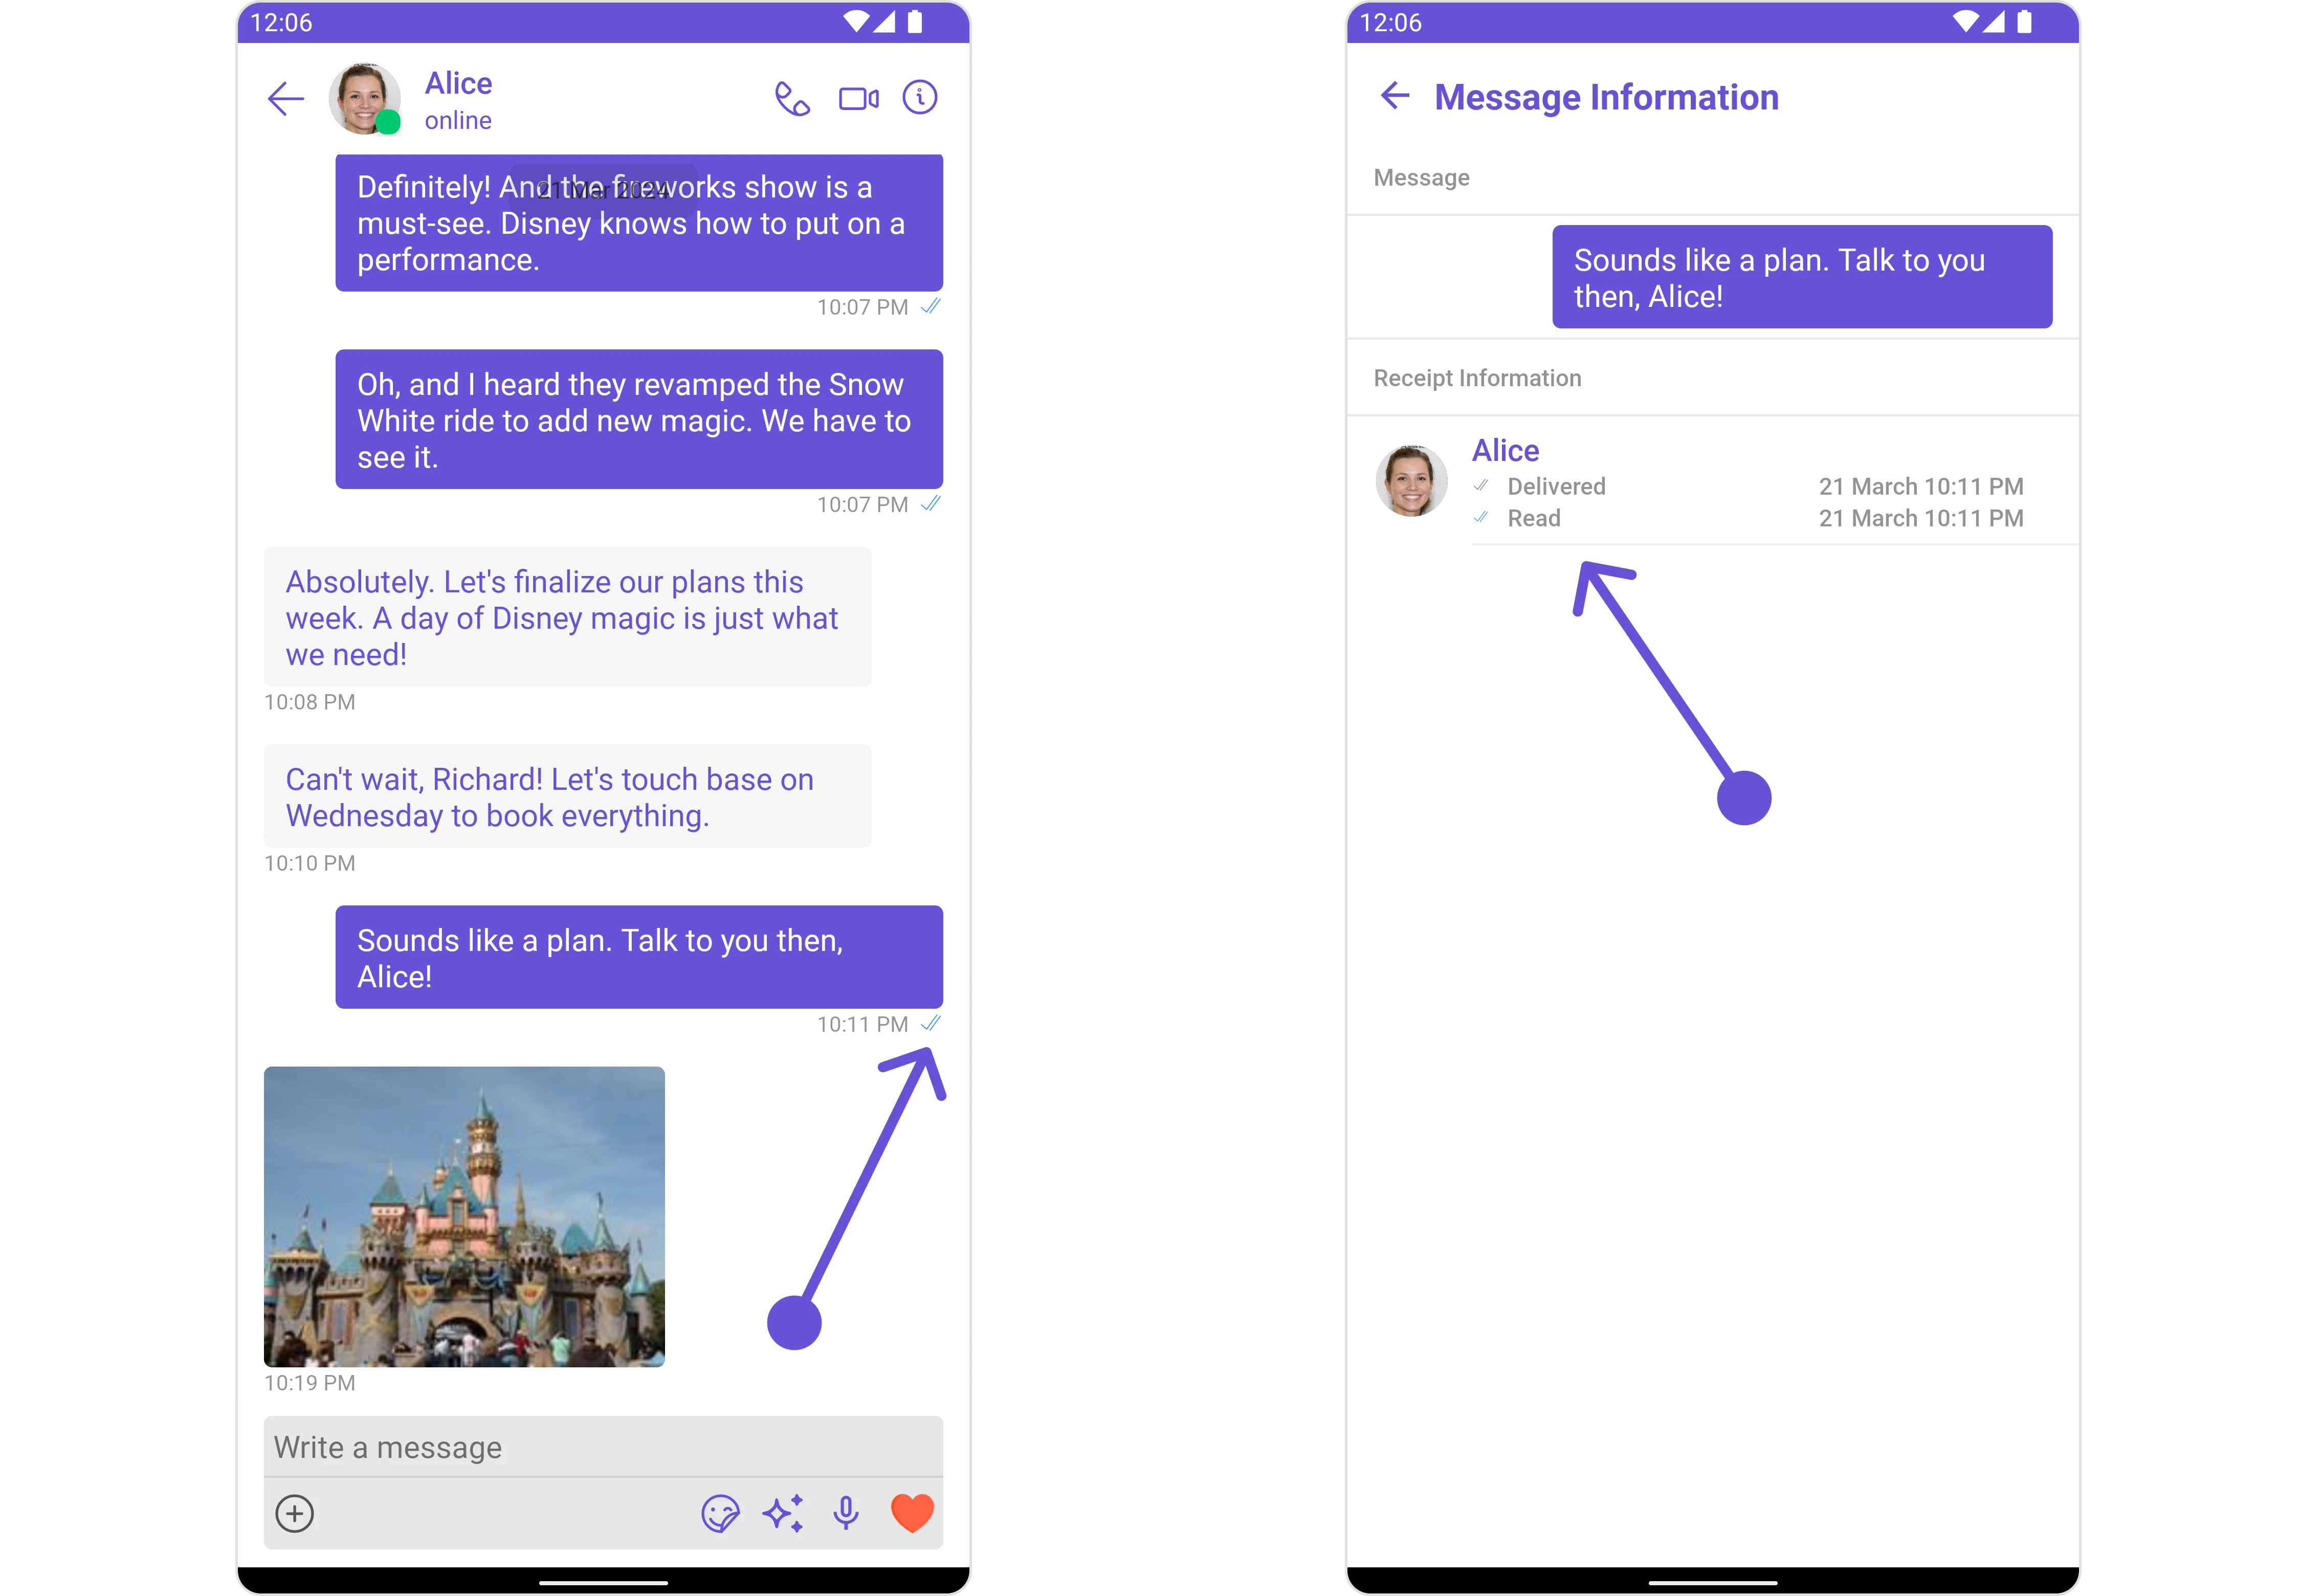This screenshot has height=1596, width=2301.
Task: Open the Disney castle image thumbnail
Action: [464, 1216]
